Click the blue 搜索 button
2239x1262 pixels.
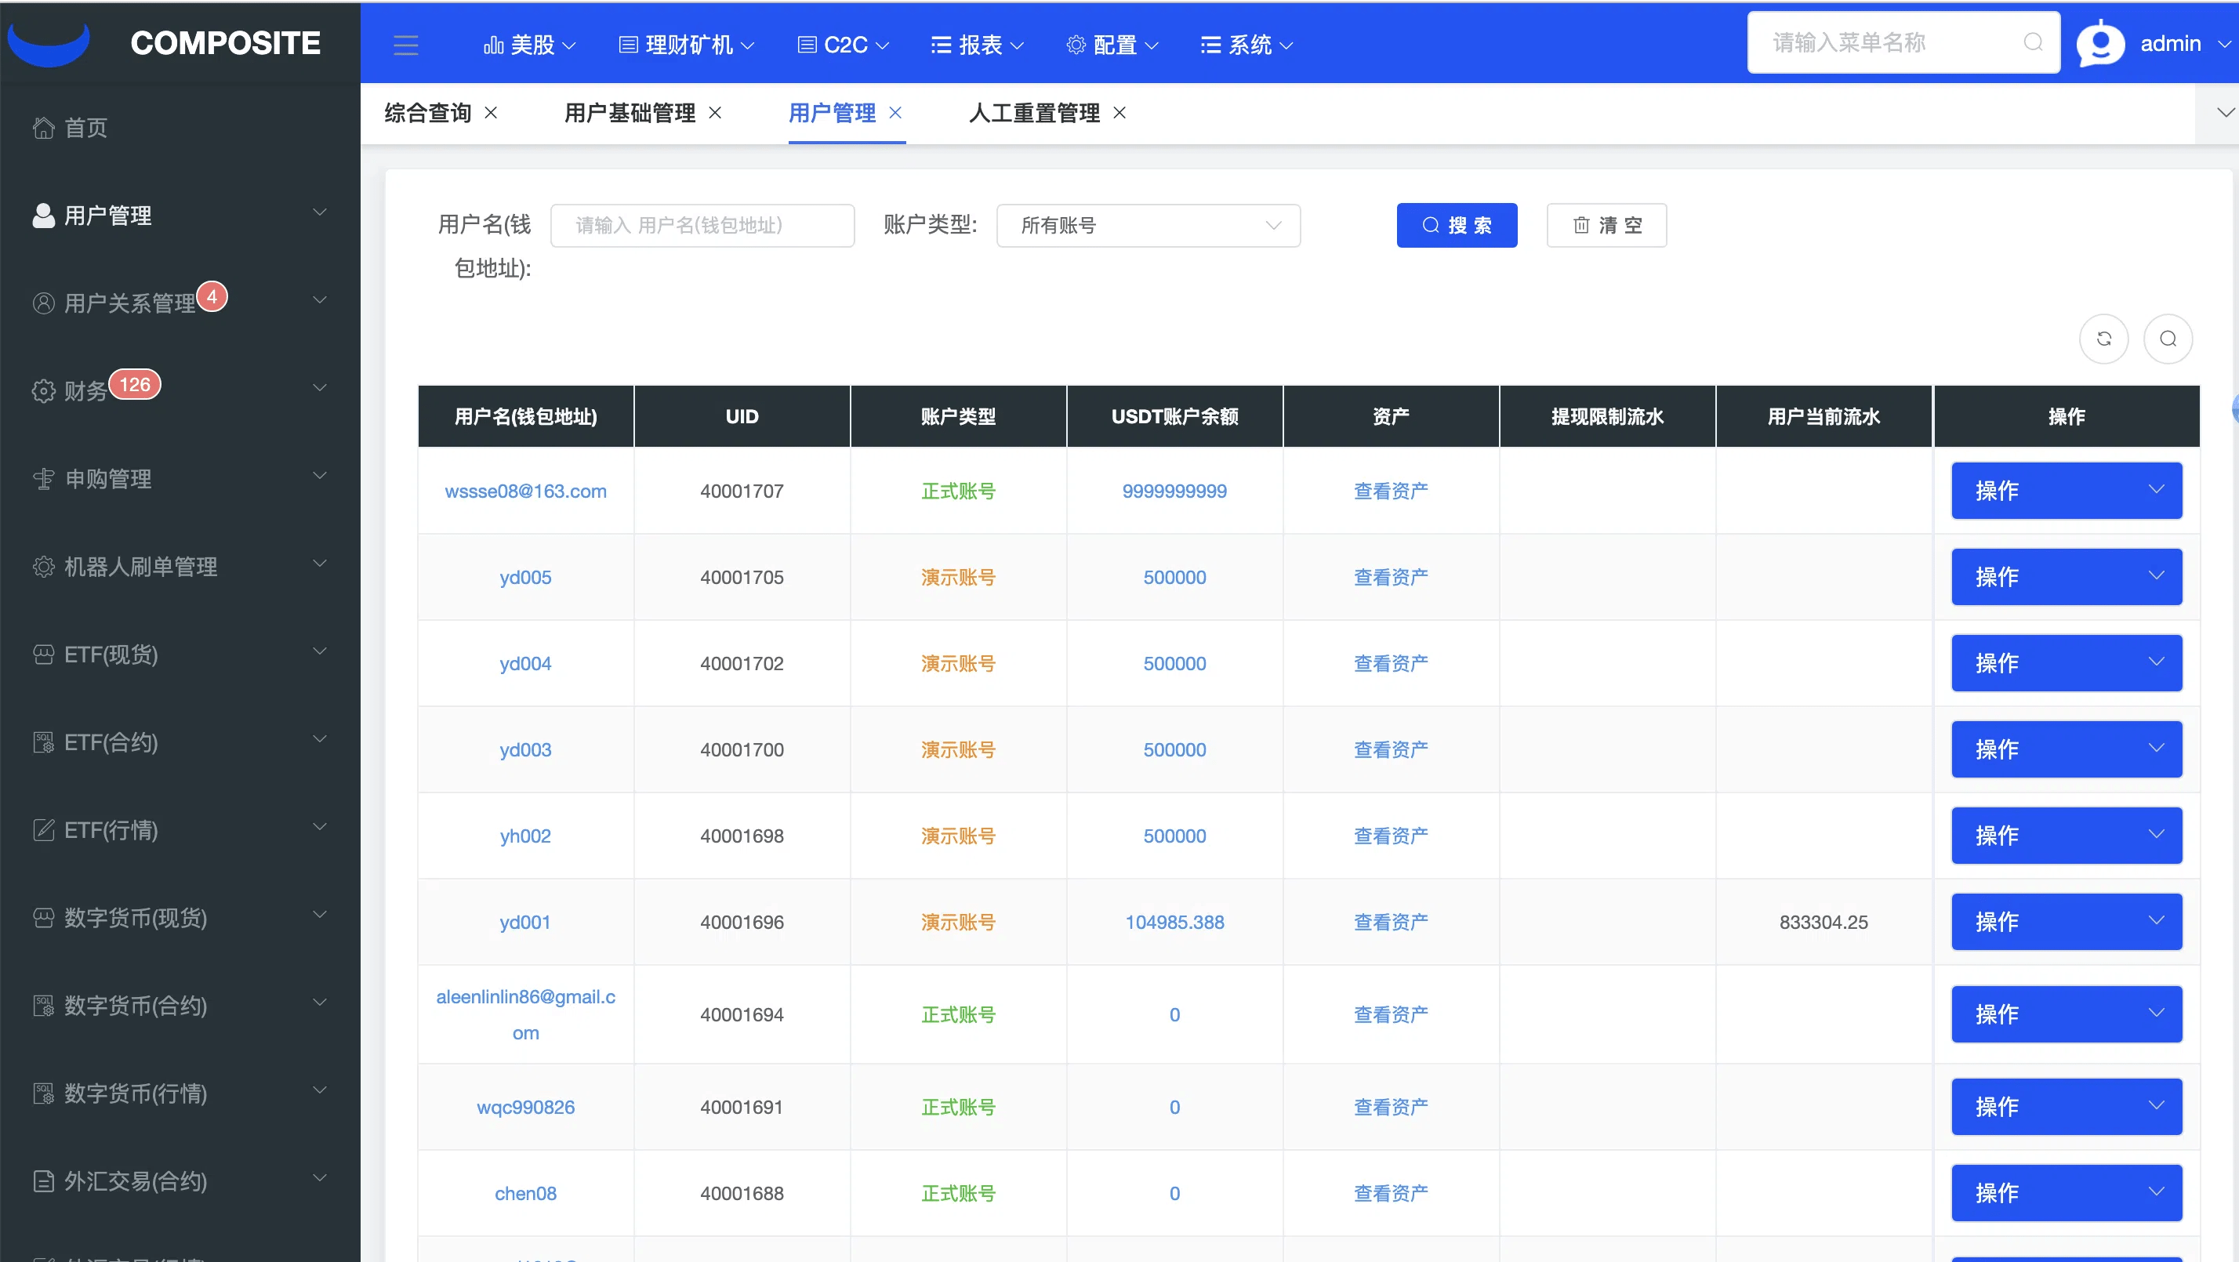(1456, 226)
